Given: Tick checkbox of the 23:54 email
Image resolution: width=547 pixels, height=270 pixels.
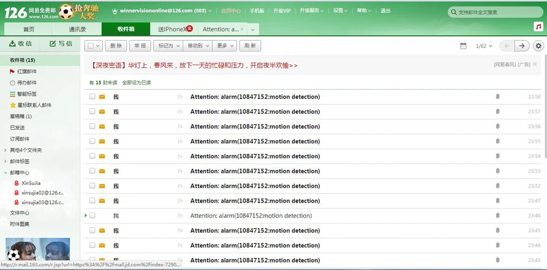Looking at the screenshot, I should click(92, 156).
